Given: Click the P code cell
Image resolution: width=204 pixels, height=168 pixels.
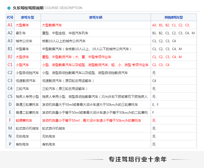Looking at the screenshot, I should tap(10, 144).
